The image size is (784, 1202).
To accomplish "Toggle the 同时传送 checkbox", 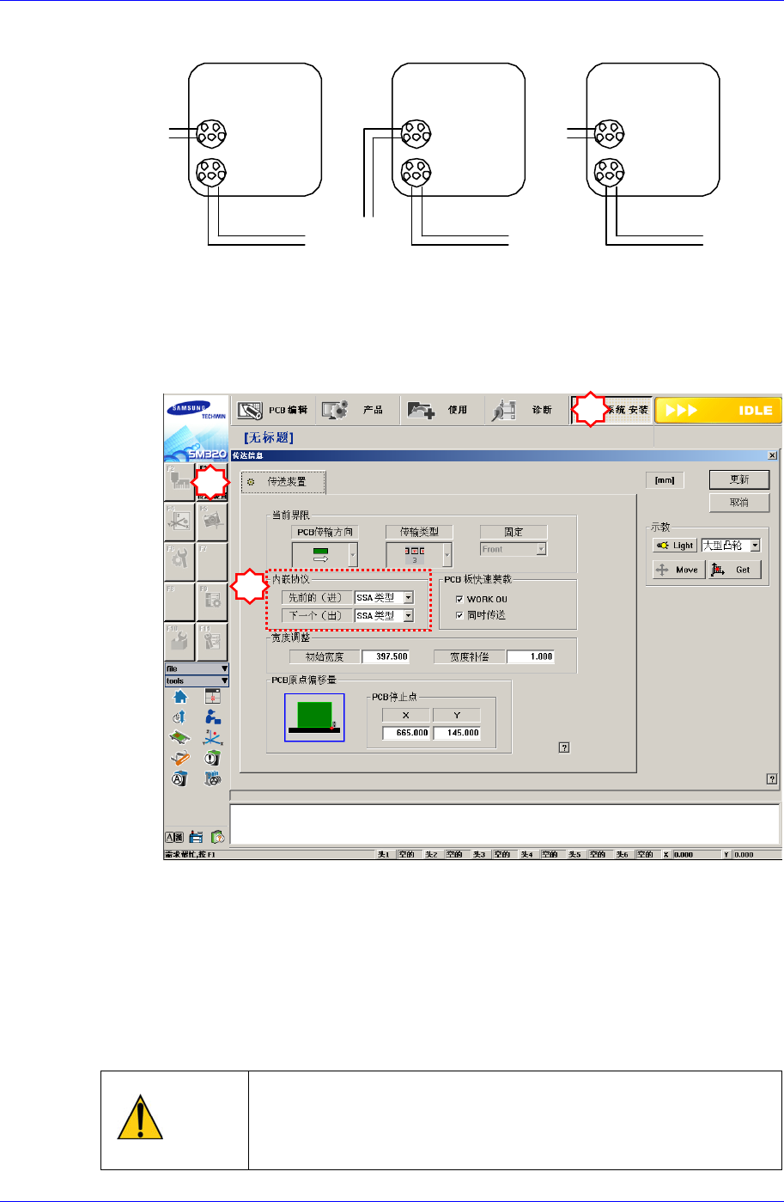I will [x=460, y=615].
